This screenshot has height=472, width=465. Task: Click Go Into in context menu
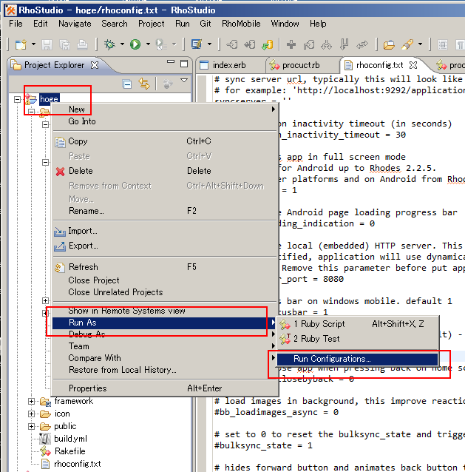(x=165, y=121)
